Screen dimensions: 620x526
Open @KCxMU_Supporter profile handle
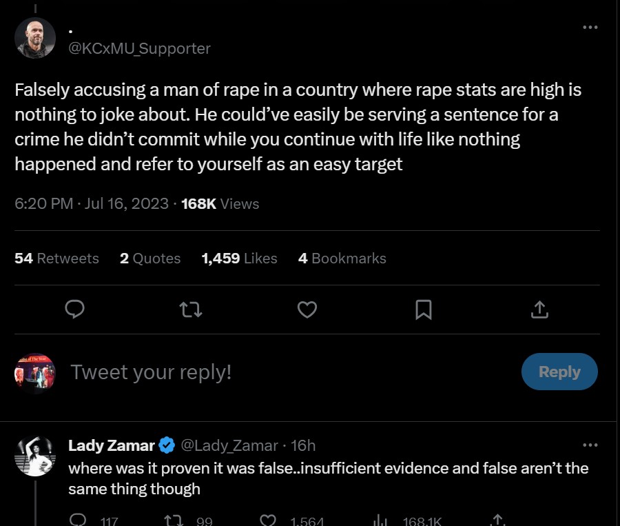pos(140,48)
